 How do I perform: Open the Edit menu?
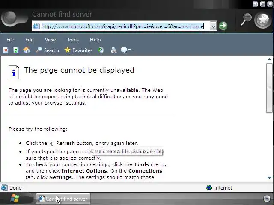coord(30,40)
